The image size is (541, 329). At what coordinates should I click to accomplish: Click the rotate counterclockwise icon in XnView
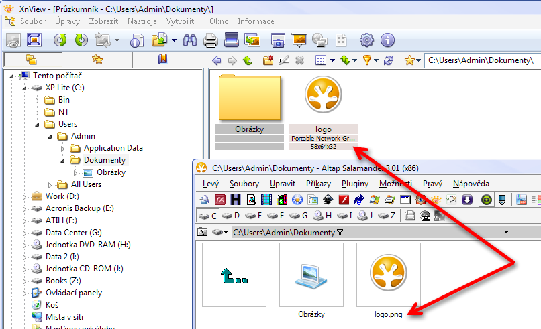[x=60, y=40]
